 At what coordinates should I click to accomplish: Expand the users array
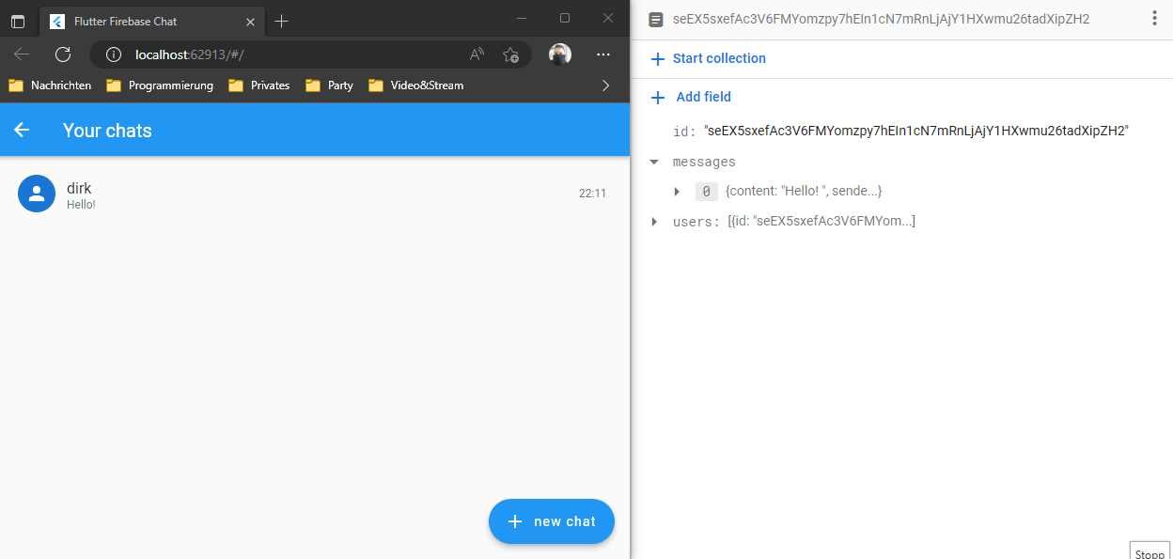pos(653,222)
